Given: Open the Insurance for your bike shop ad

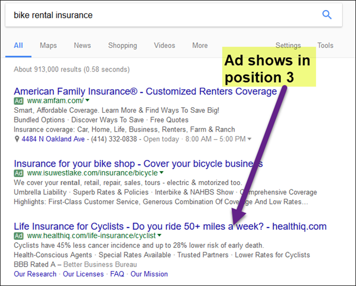Looking at the screenshot, I should (139, 164).
